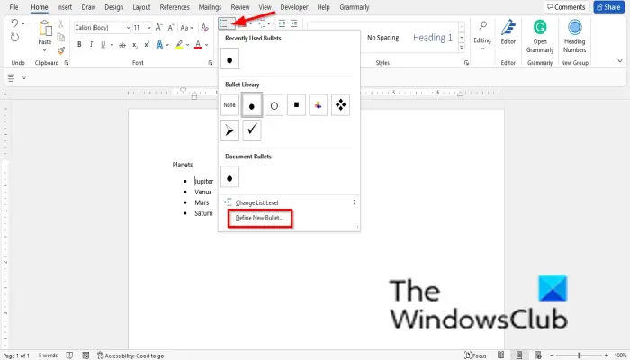Select None in Bullet Library

point(229,105)
